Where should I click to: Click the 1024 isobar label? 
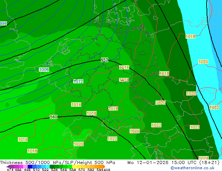(x=203, y=158)
